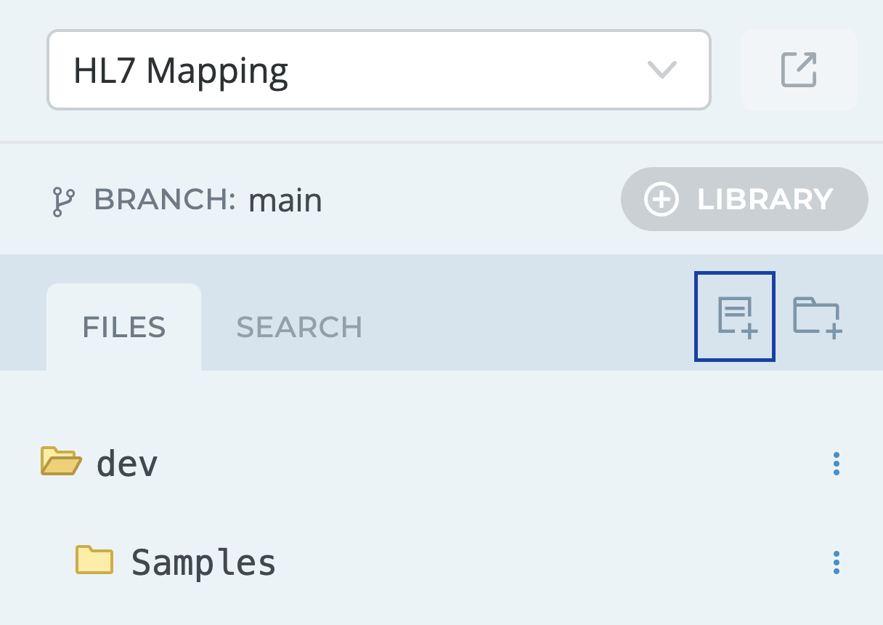Open project in new window icon
The height and width of the screenshot is (625, 883).
(798, 70)
